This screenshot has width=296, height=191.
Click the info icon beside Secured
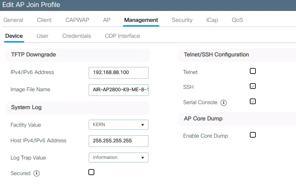click(37, 173)
